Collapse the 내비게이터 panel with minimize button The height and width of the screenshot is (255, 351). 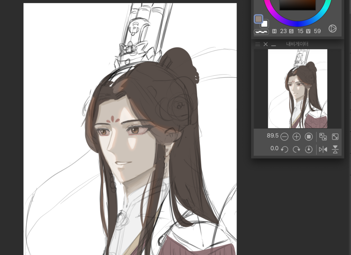[274, 44]
